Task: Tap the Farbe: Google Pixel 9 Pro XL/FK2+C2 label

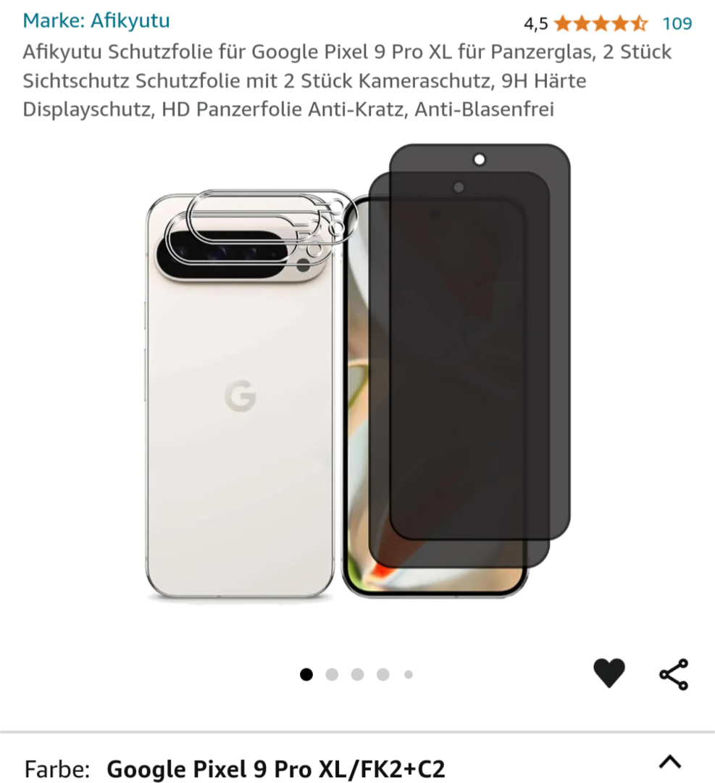Action: pos(235,768)
